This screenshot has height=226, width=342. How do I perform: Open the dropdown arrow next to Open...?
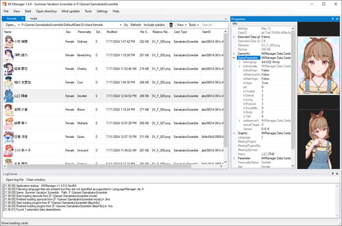click(x=19, y=25)
